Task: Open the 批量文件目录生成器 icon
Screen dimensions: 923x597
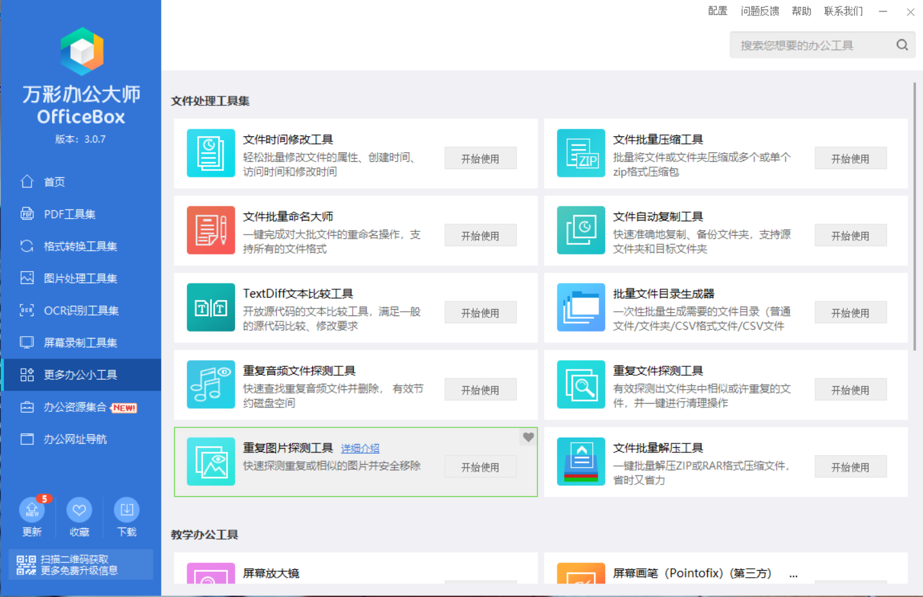Action: (581, 307)
